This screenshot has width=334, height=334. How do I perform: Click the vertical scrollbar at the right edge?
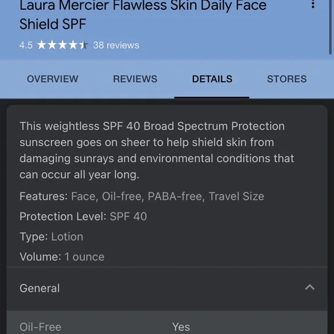coord(331,26)
